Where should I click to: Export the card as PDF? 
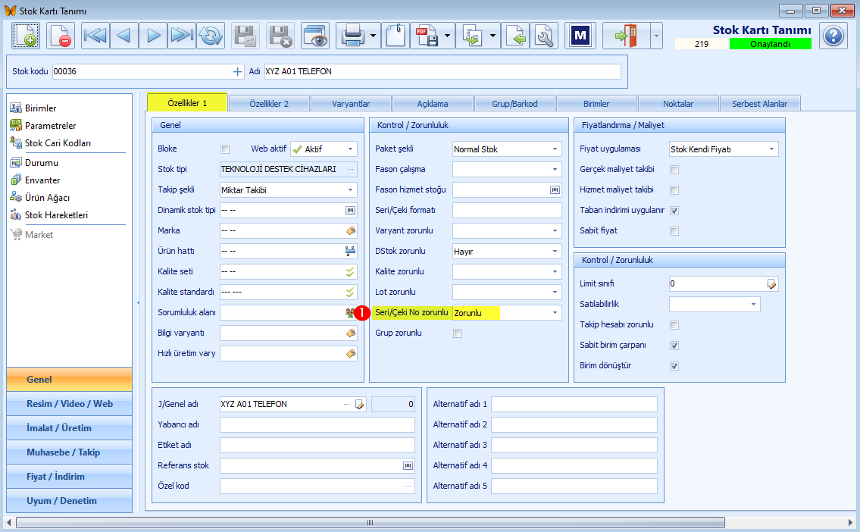tap(427, 36)
